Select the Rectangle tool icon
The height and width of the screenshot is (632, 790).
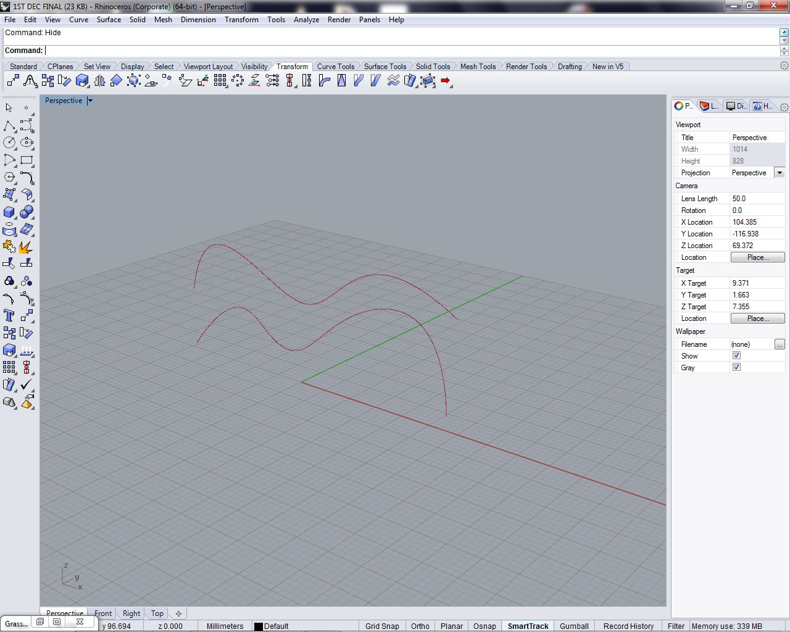coord(27,160)
